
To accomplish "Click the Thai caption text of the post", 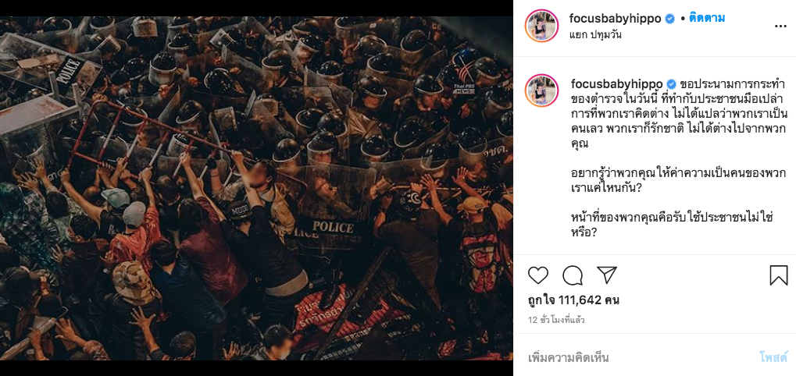I will pos(678,158).
